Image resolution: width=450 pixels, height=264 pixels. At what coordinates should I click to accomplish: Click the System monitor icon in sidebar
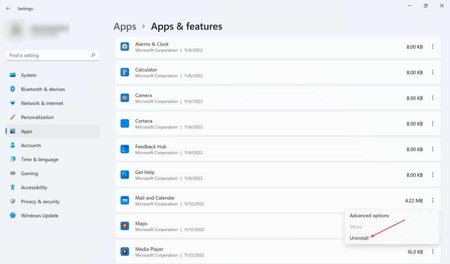tap(13, 75)
